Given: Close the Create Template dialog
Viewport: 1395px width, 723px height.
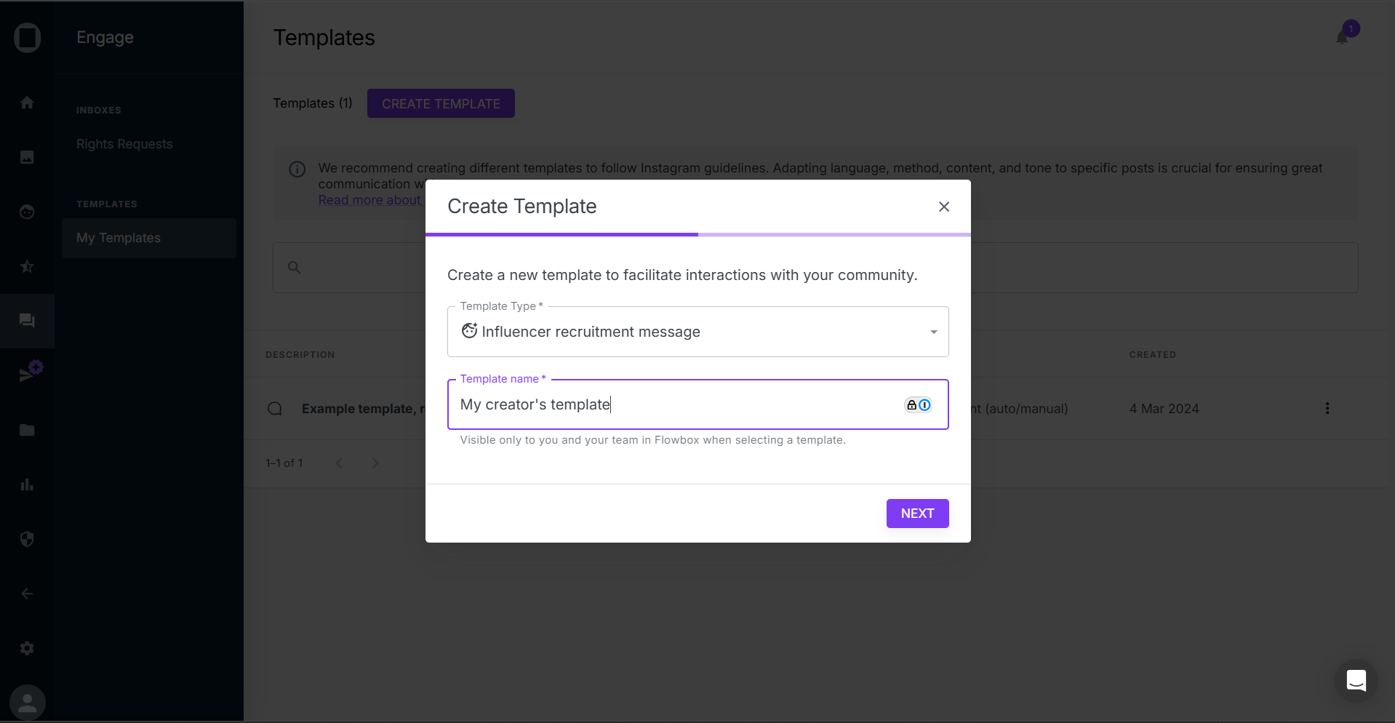Looking at the screenshot, I should pyautogui.click(x=944, y=207).
